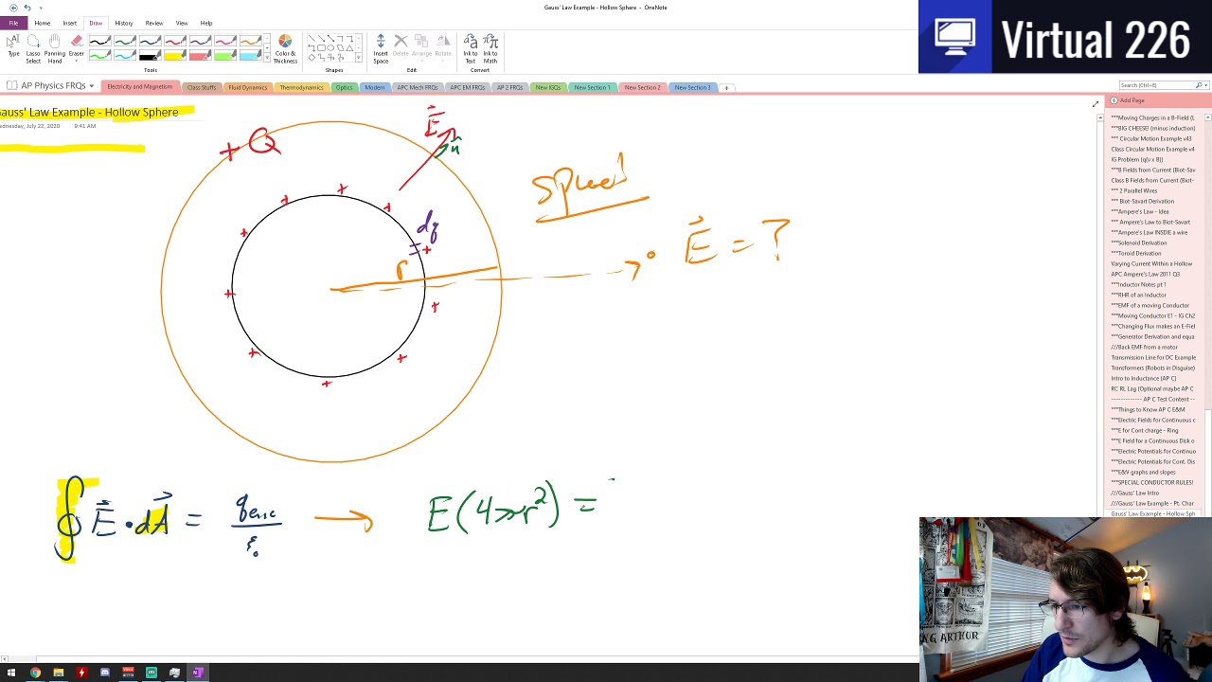The width and height of the screenshot is (1212, 682).
Task: Toggle full page view expand arrow
Action: (1096, 103)
